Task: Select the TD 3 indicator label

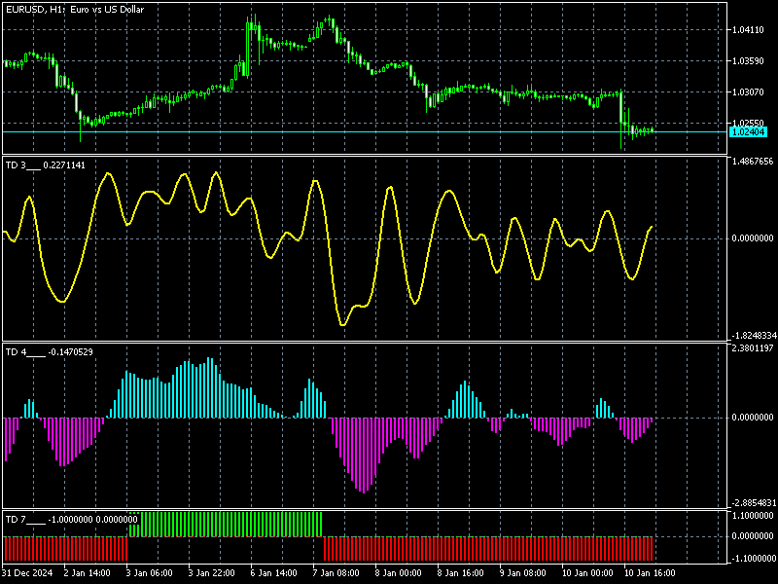Action: point(45,165)
